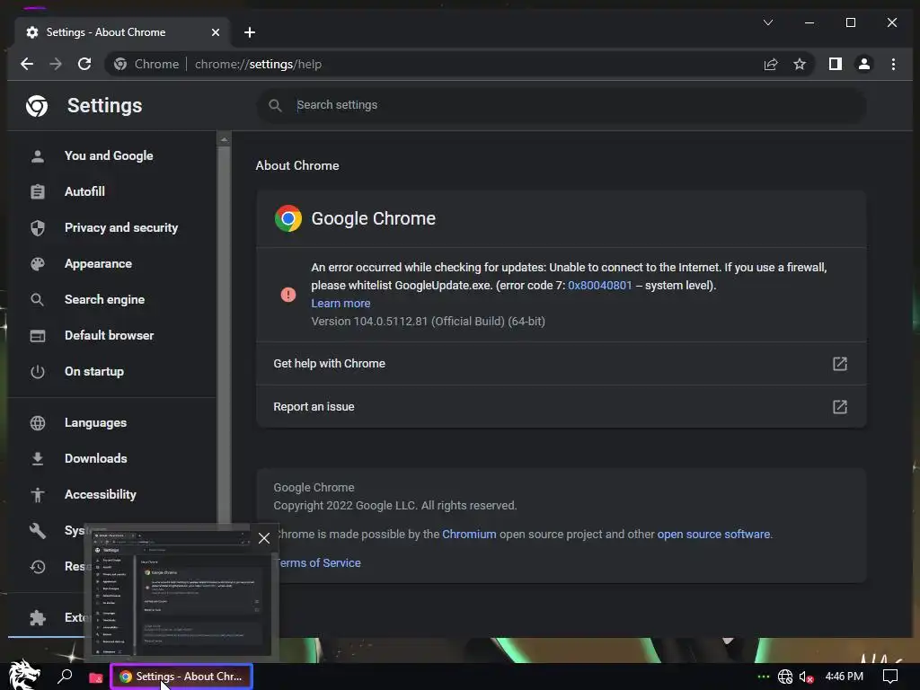
Task: Open the side panel icon in toolbar
Action: click(x=836, y=64)
